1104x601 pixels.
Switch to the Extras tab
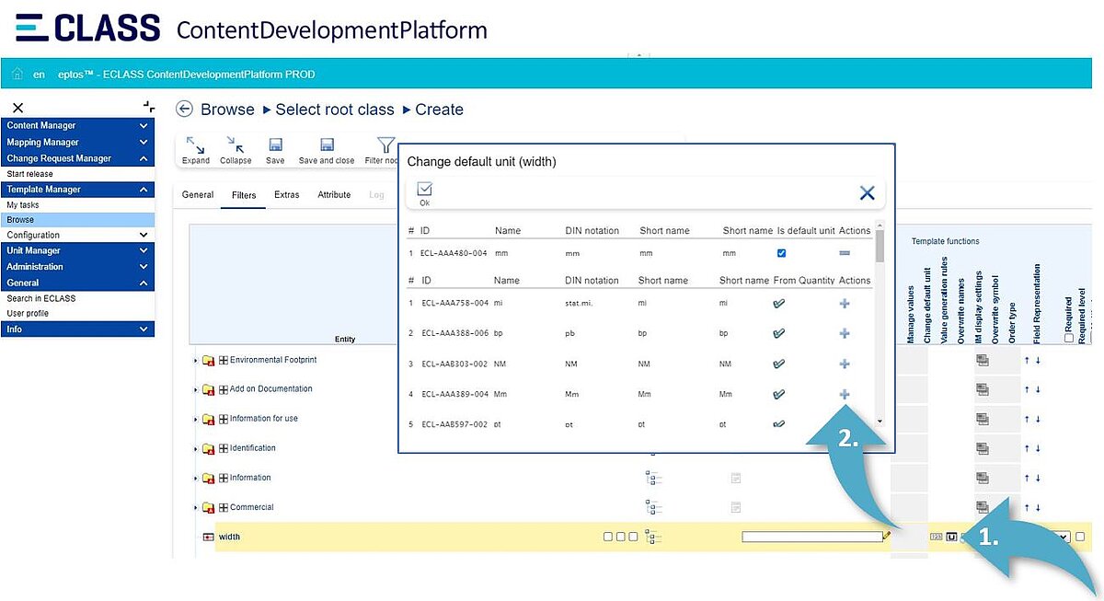[x=286, y=195]
